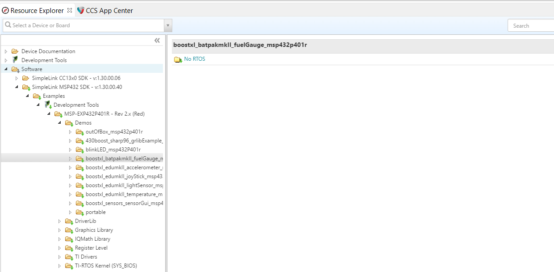Image resolution: width=554 pixels, height=272 pixels.
Task: Click the blinkLED_msp432P401r folder icon
Action: pyautogui.click(x=79, y=150)
